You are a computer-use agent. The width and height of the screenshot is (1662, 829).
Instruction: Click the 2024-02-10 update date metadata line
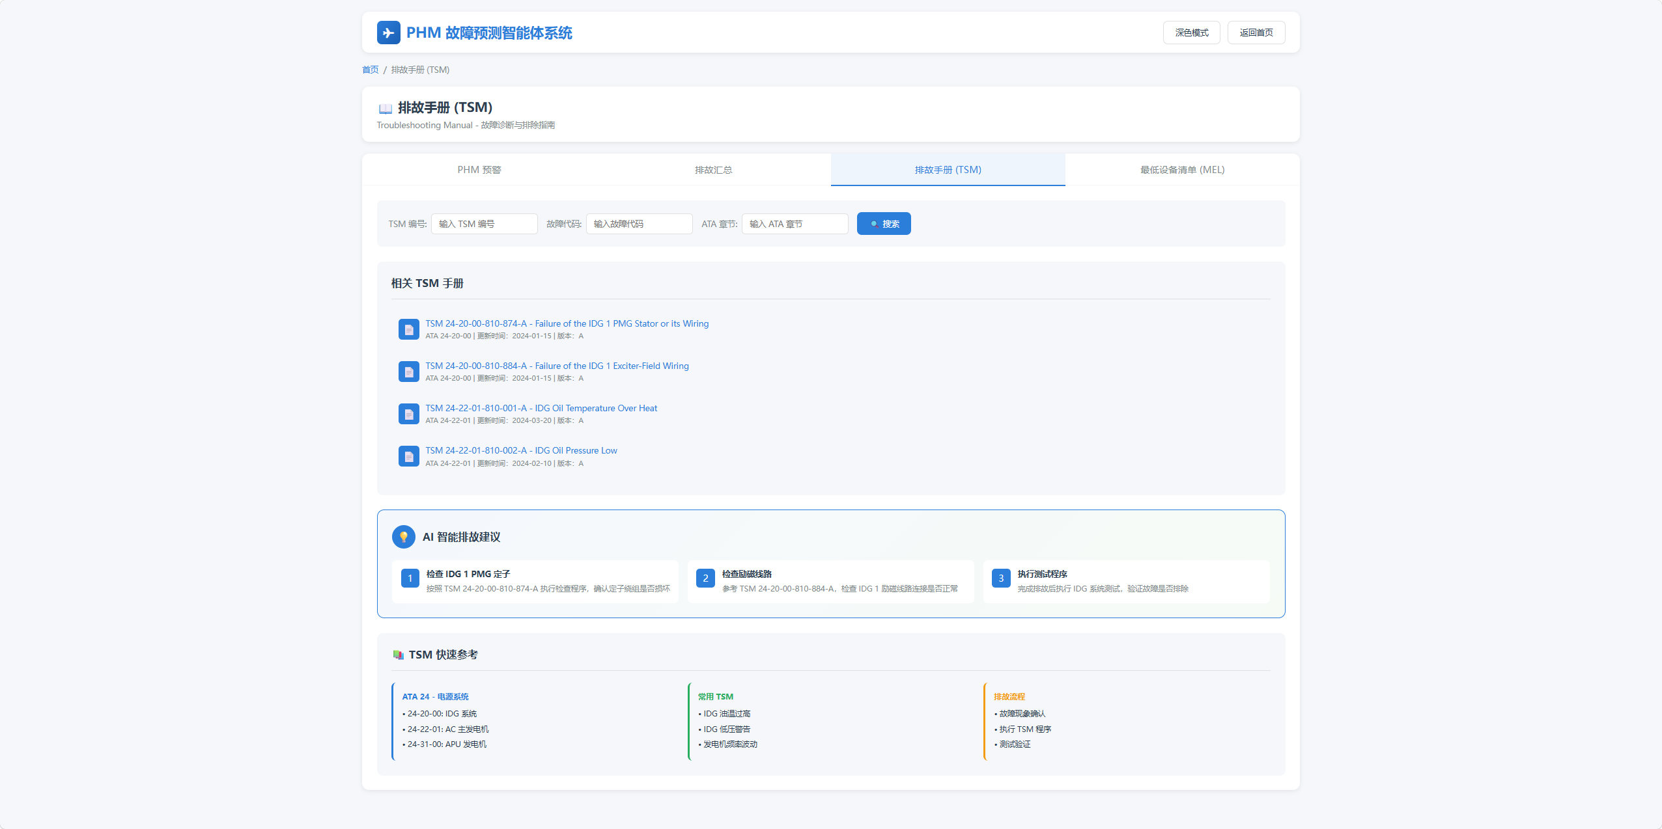click(505, 463)
